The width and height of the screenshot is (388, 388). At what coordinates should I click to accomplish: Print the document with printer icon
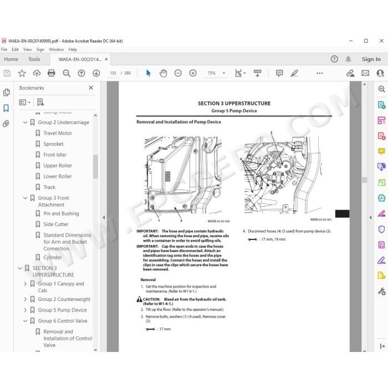[x=51, y=73]
